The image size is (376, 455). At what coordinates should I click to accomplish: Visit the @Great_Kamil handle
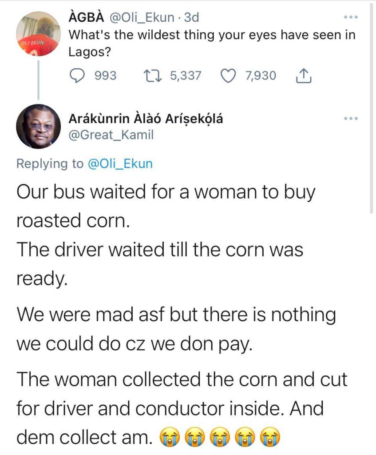point(111,135)
